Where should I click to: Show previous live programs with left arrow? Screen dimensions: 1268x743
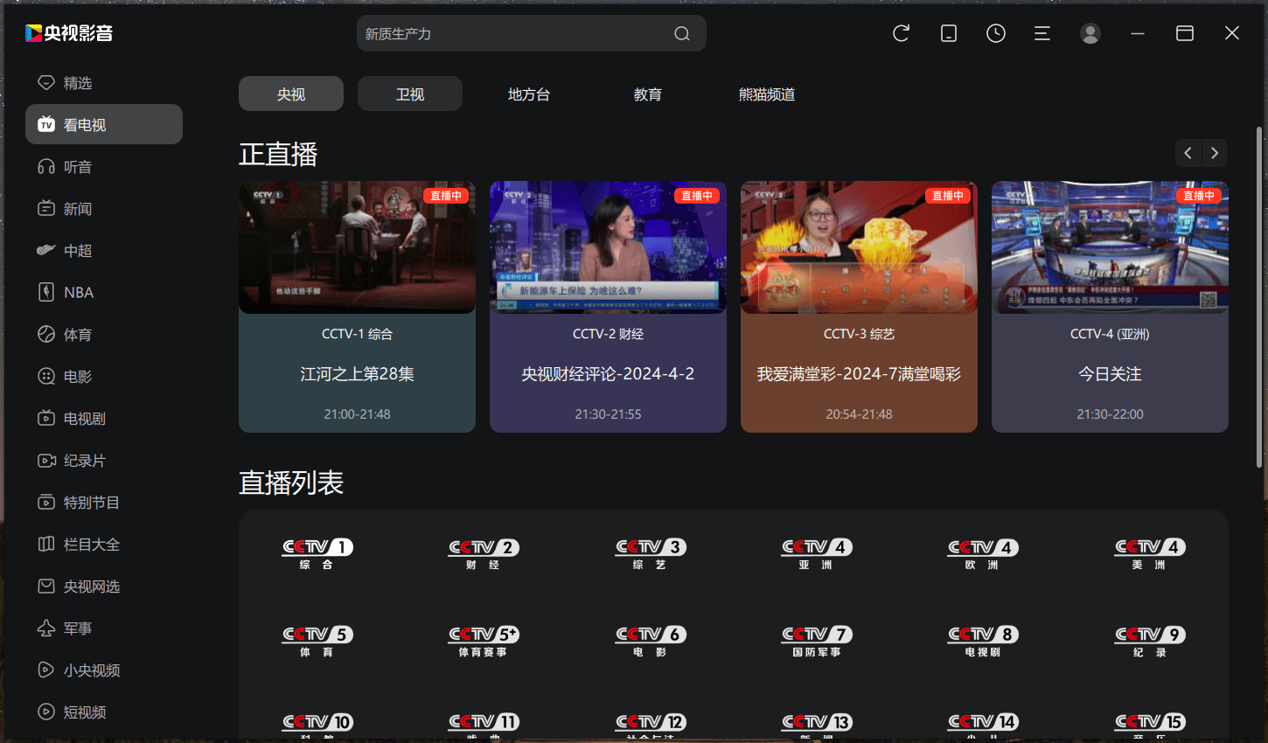tap(1187, 153)
